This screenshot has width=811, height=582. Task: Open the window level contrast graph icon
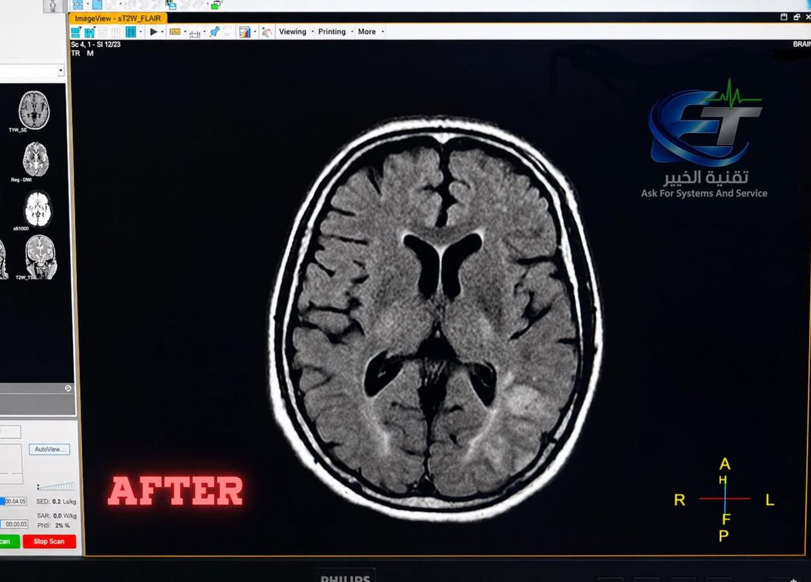pyautogui.click(x=244, y=32)
